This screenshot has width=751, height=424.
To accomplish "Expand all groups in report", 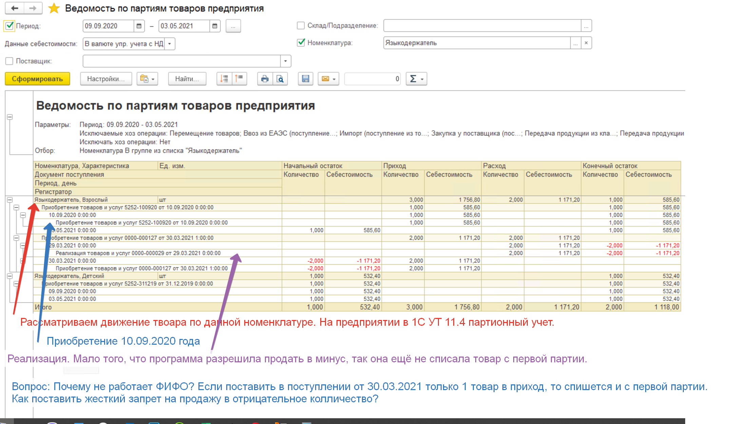I will 224,79.
